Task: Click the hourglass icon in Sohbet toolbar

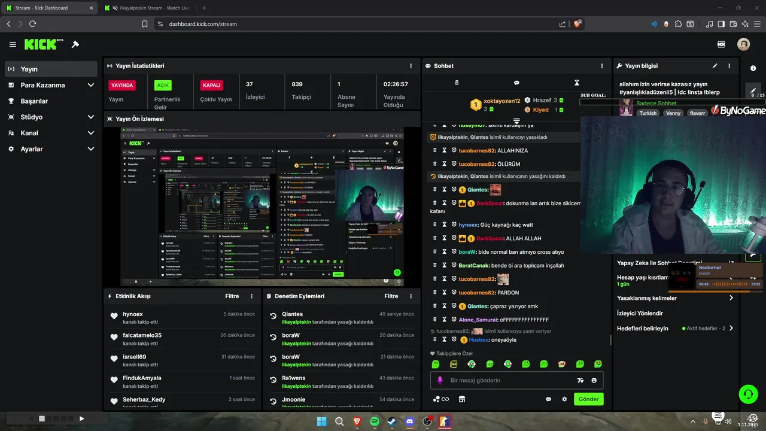Action: pyautogui.click(x=576, y=83)
